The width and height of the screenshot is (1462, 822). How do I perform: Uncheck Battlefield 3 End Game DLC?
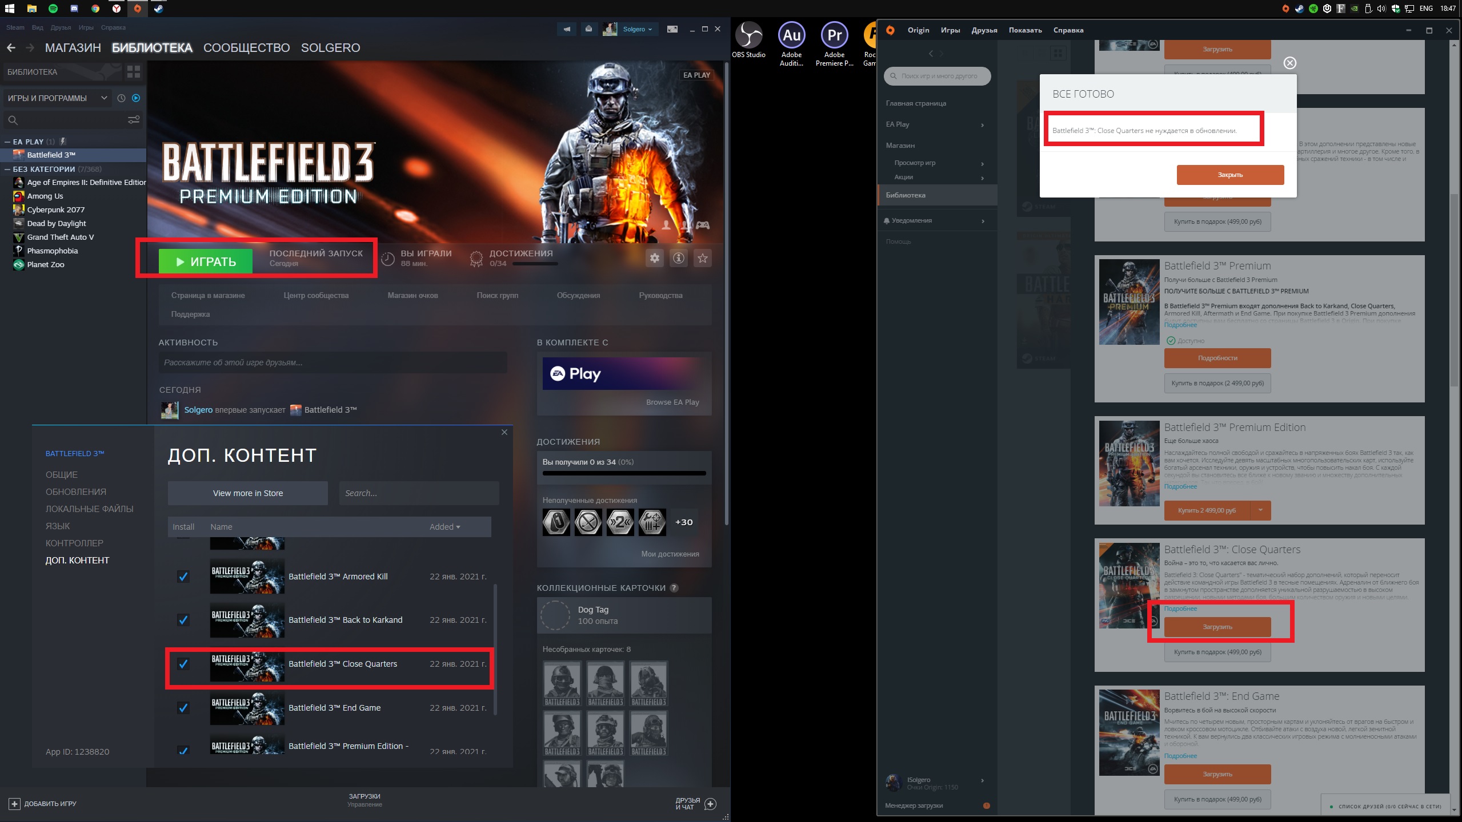[183, 708]
